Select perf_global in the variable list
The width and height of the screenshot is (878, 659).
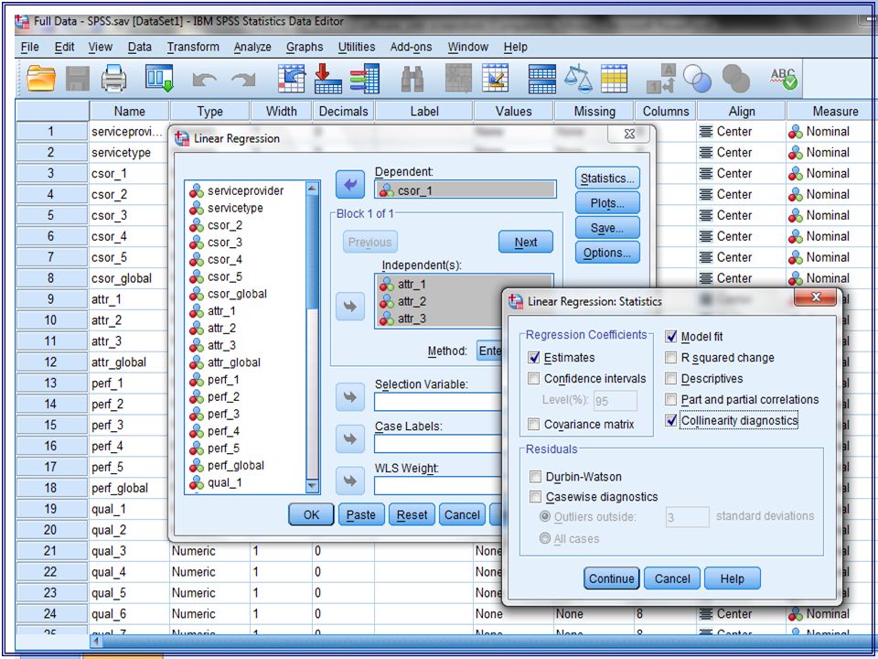[x=235, y=466]
